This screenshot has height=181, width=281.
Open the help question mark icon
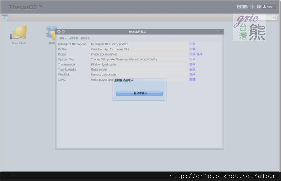click(x=259, y=7)
